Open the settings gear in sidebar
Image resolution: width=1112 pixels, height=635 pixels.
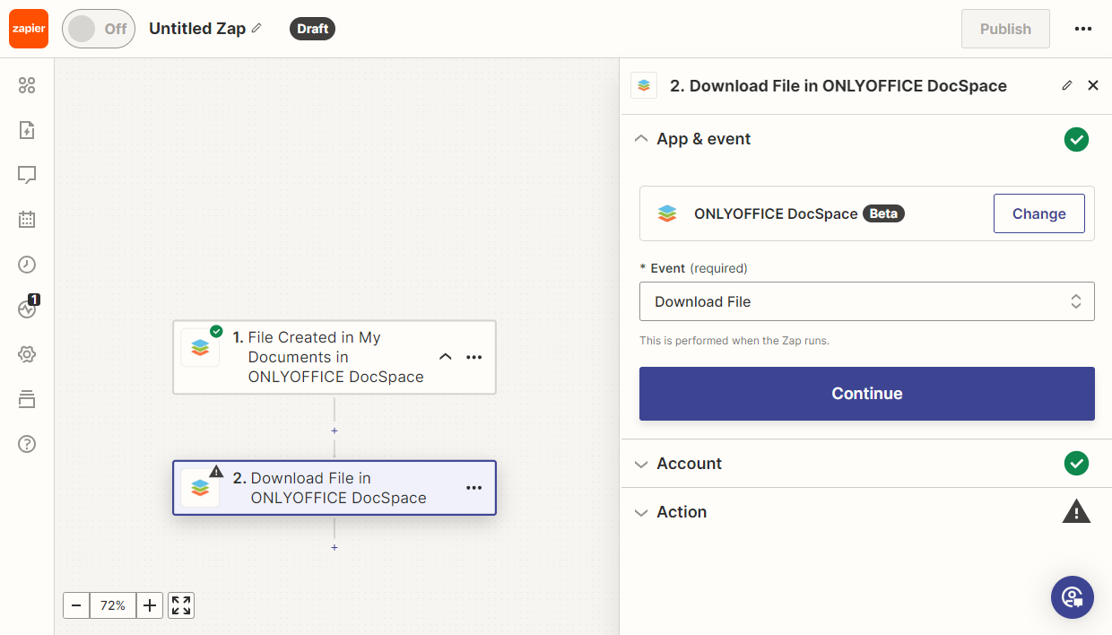click(x=27, y=354)
